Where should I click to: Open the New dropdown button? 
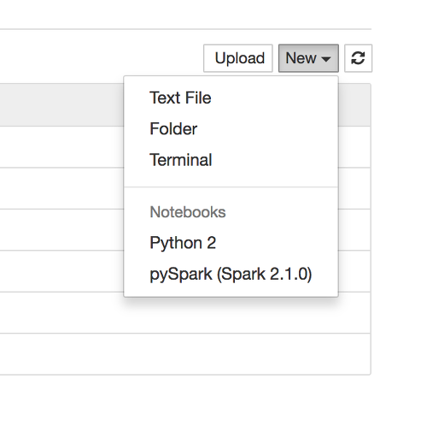(308, 58)
